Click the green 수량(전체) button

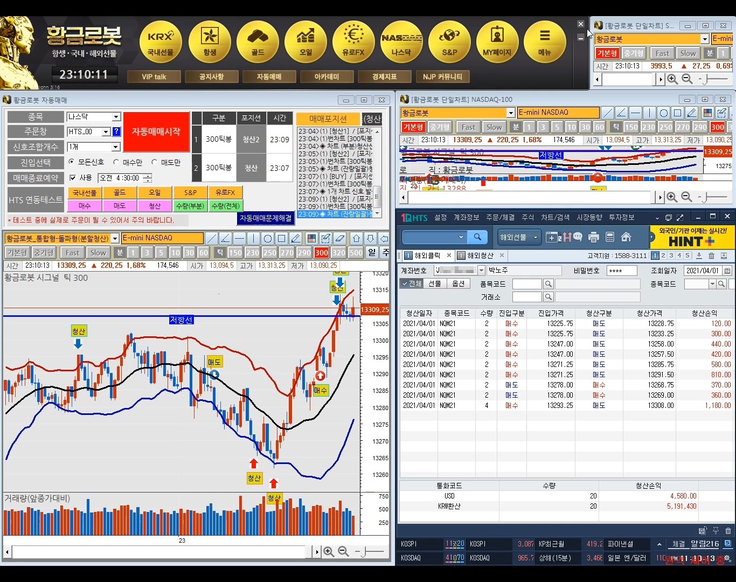click(x=226, y=206)
